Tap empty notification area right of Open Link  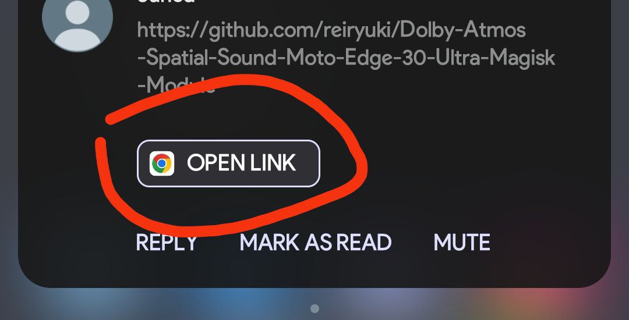coord(482,163)
